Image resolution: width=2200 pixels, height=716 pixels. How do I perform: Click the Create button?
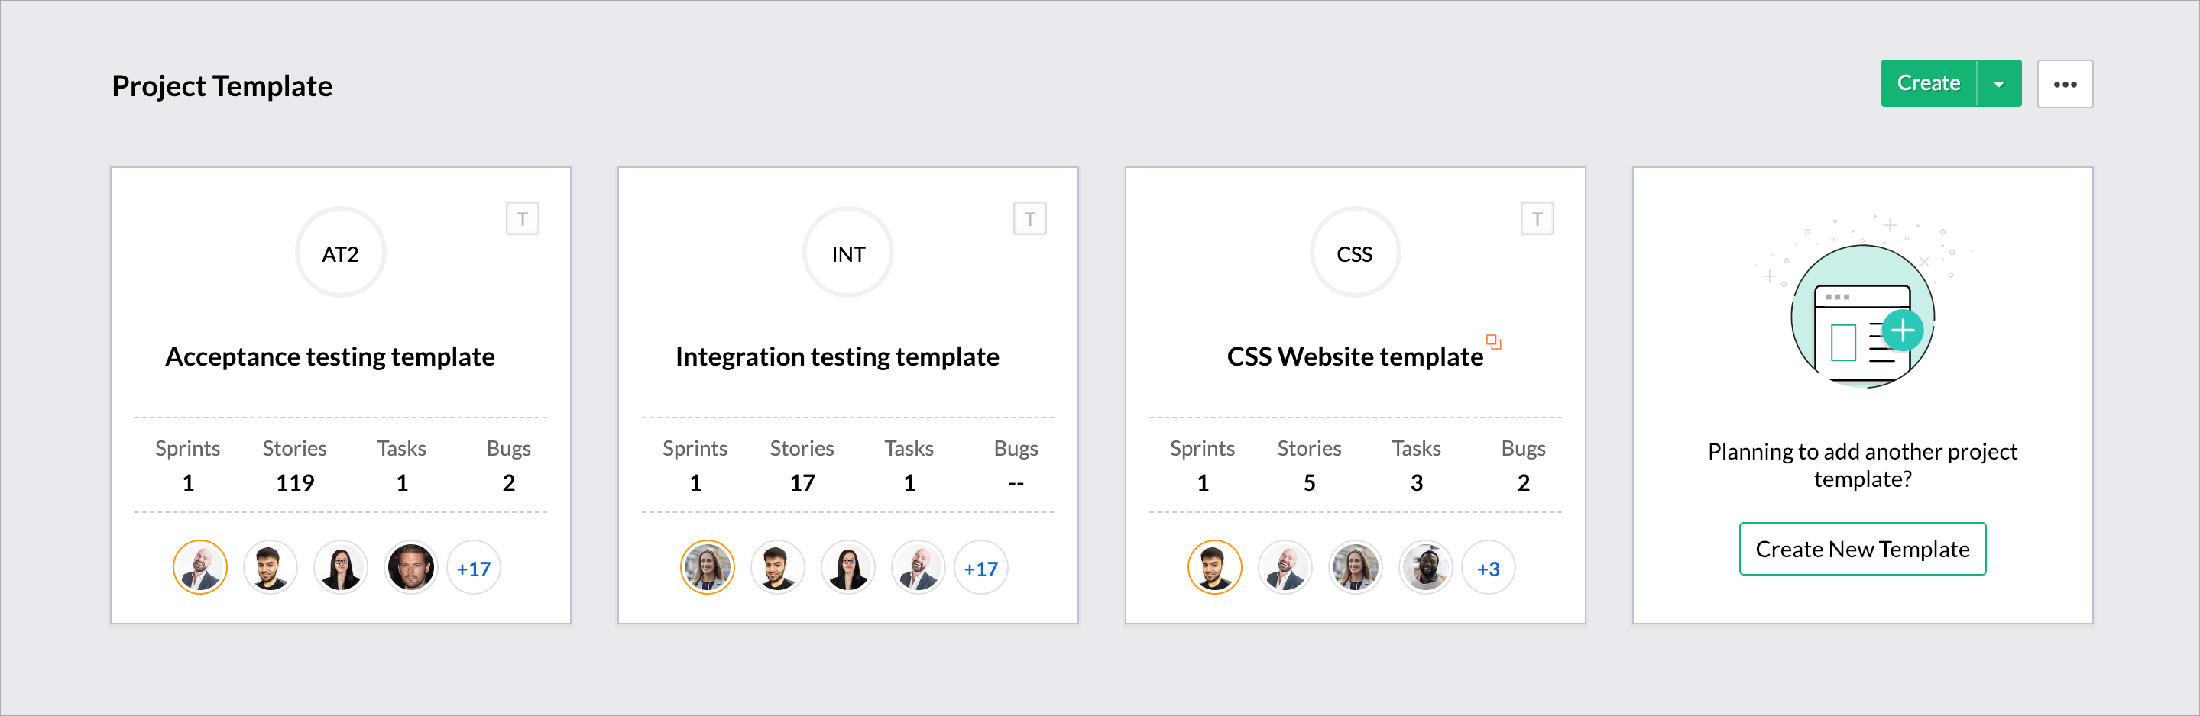pos(1927,82)
